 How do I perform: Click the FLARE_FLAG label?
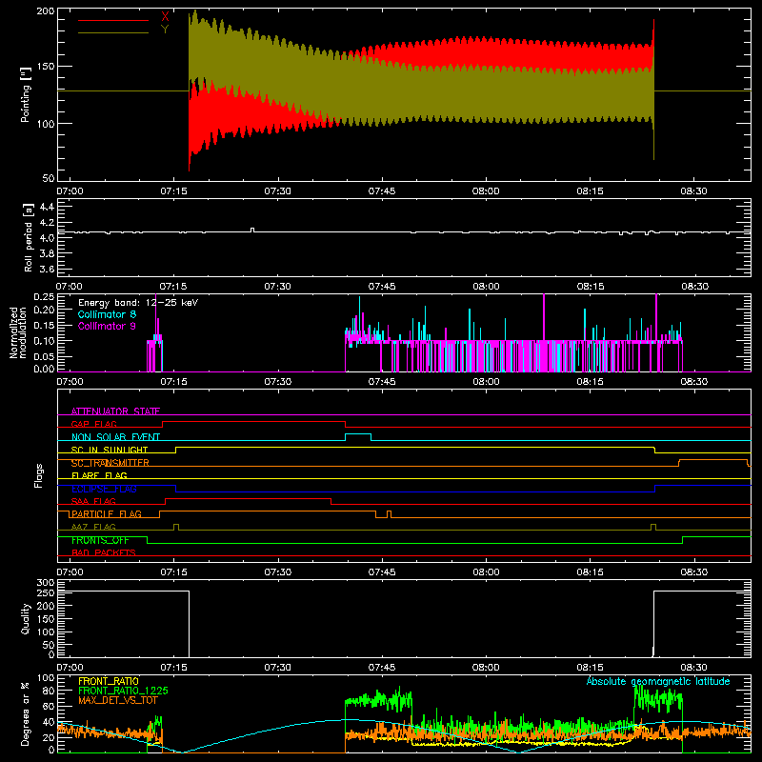[x=99, y=475]
